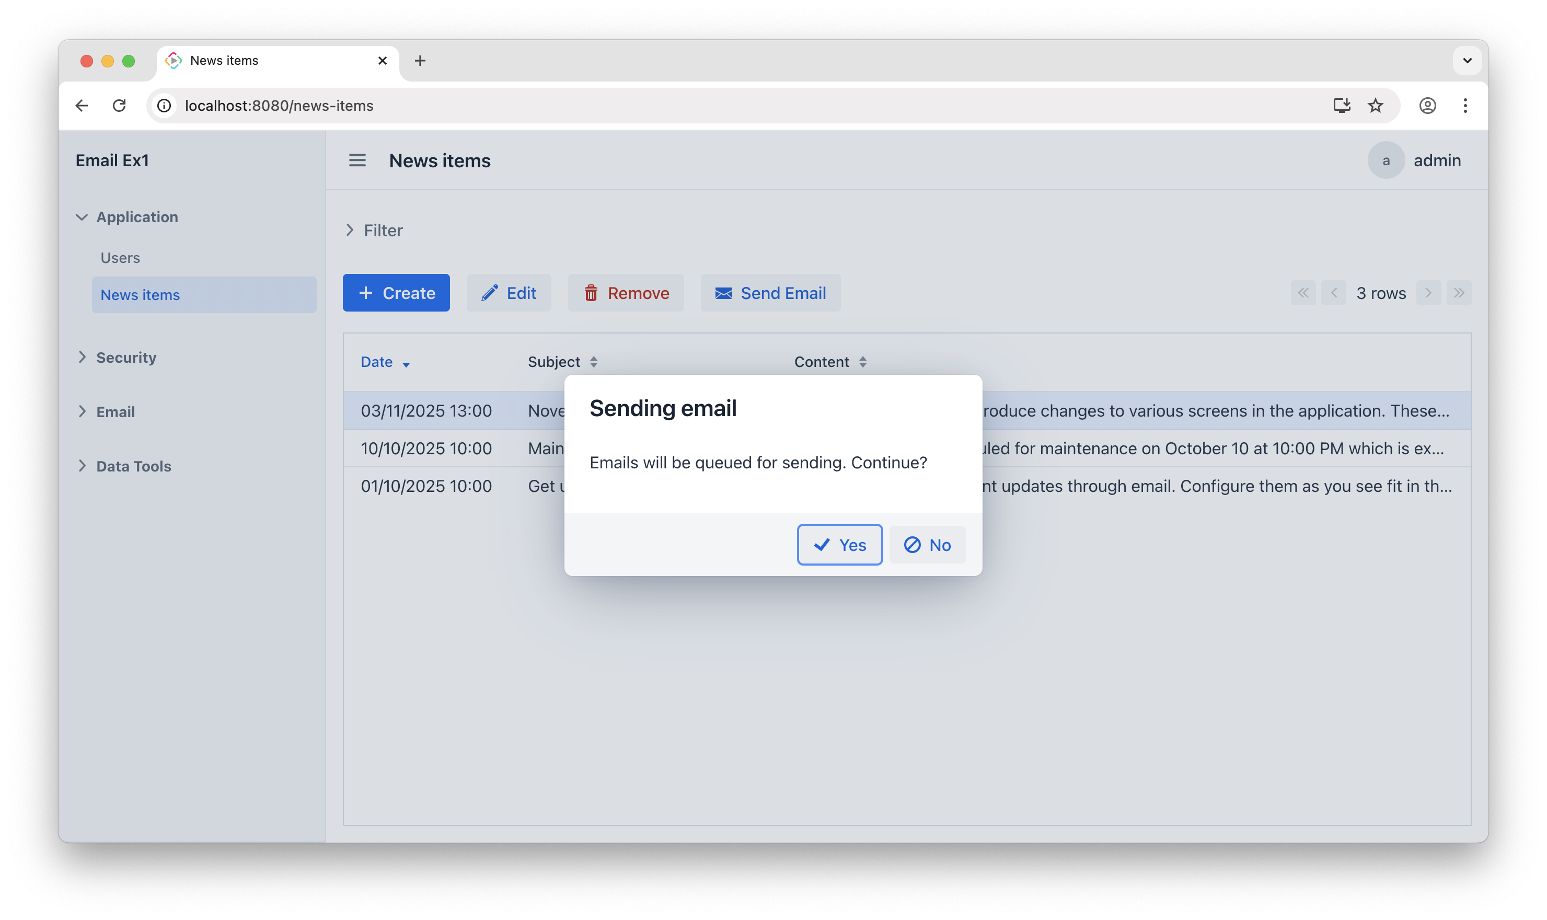Click the browser back arrow
This screenshot has height=920, width=1547.
(81, 106)
